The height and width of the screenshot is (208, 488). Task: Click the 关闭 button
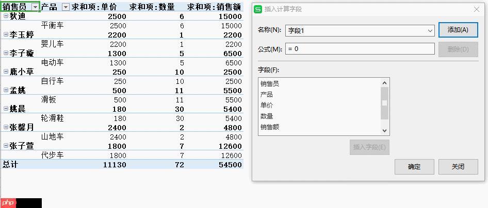click(x=458, y=167)
